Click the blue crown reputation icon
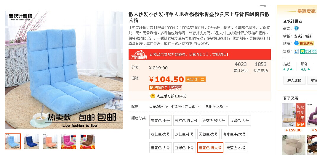 tap(296, 28)
